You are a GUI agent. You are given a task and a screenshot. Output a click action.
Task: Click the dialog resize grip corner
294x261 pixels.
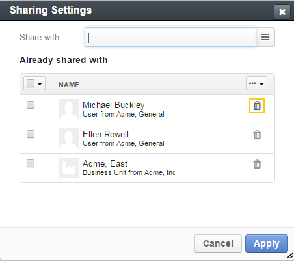click(x=289, y=256)
